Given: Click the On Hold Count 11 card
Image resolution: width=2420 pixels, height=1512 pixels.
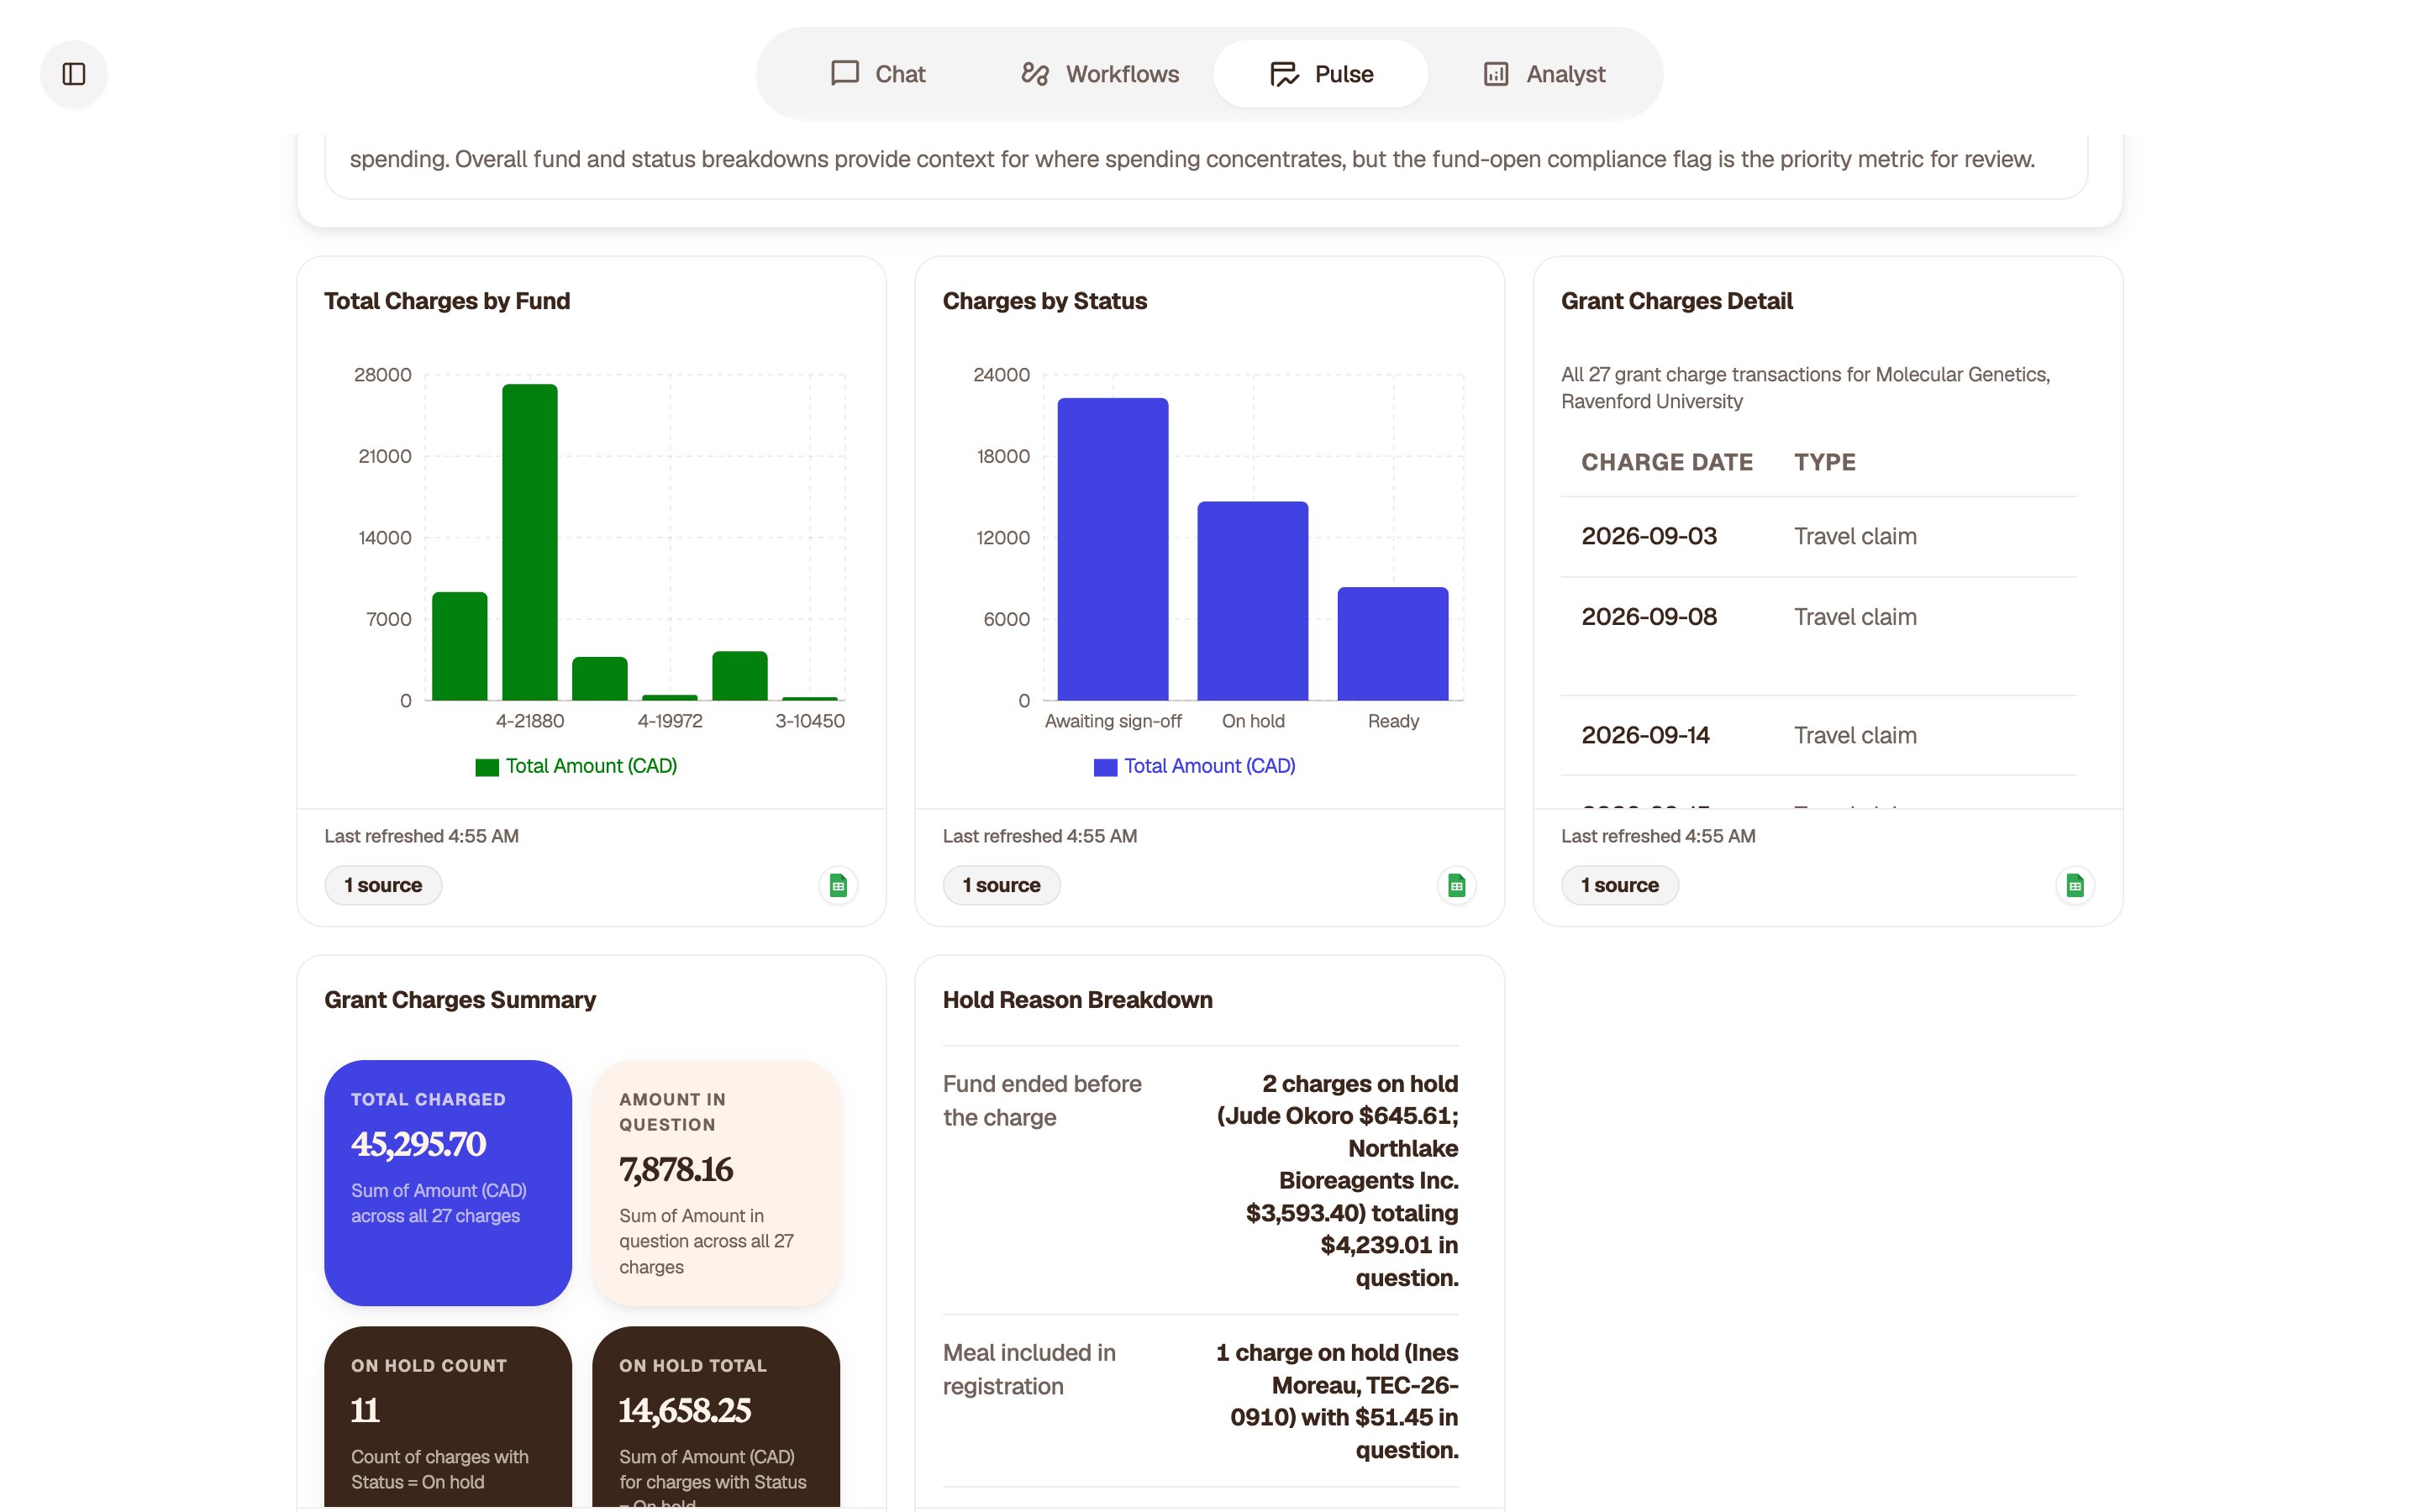Looking at the screenshot, I should pyautogui.click(x=448, y=1416).
